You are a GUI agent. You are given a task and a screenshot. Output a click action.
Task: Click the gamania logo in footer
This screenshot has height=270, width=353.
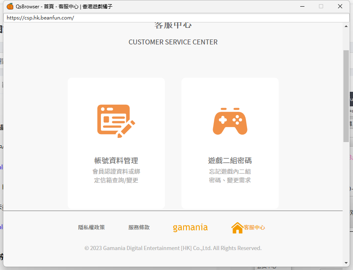(x=190, y=228)
